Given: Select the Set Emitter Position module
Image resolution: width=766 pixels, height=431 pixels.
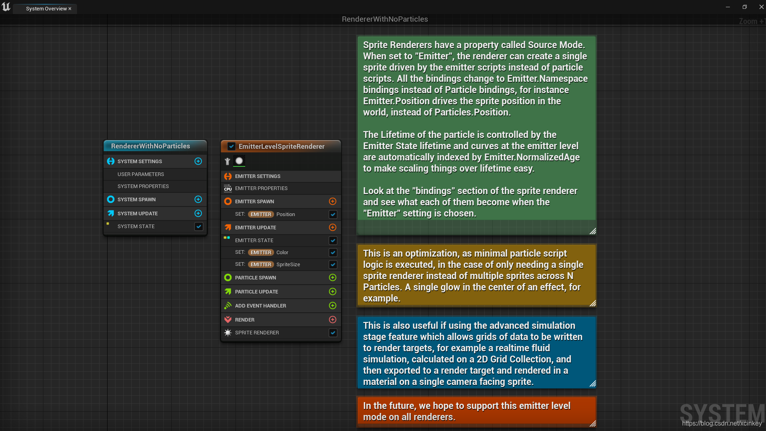Looking at the screenshot, I should 281,214.
